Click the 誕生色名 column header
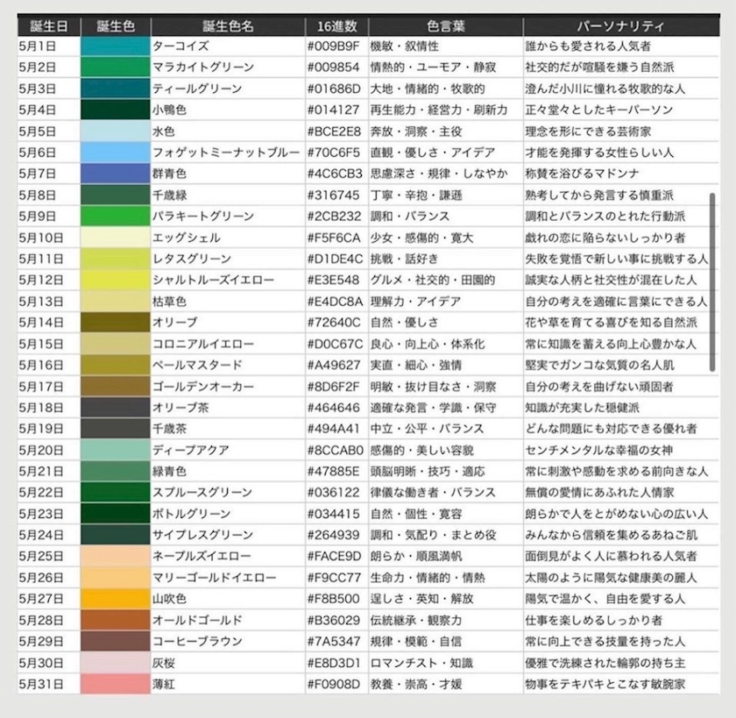The height and width of the screenshot is (718, 736). [228, 26]
